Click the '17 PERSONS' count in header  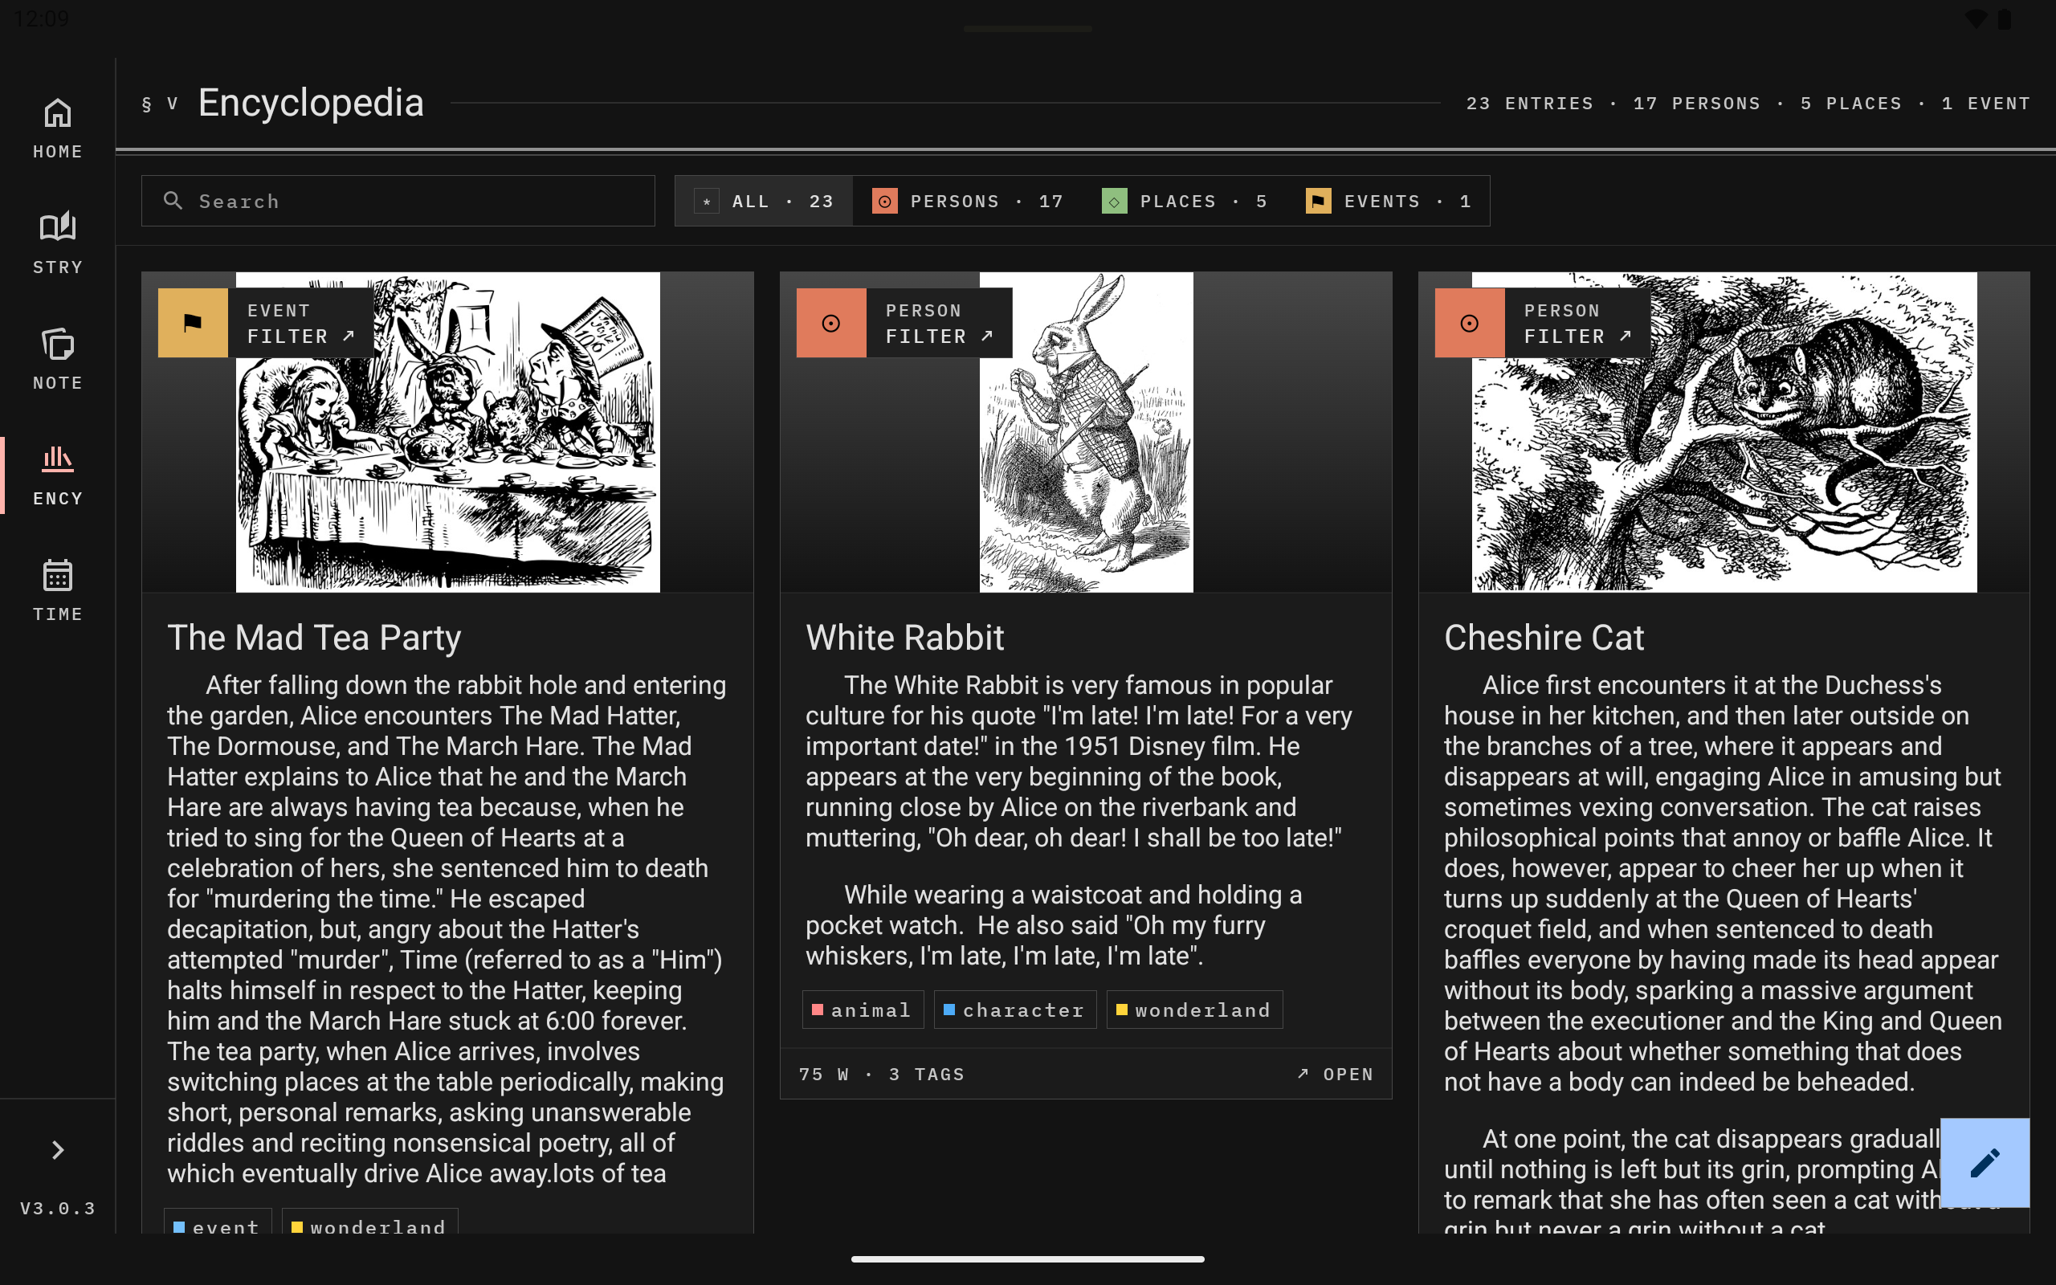(1697, 104)
